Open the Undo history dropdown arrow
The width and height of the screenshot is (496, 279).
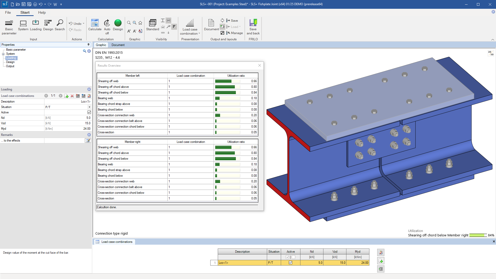[x=84, y=24]
